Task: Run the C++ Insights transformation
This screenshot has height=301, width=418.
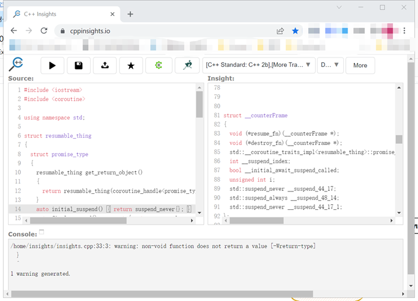Action: (52, 65)
